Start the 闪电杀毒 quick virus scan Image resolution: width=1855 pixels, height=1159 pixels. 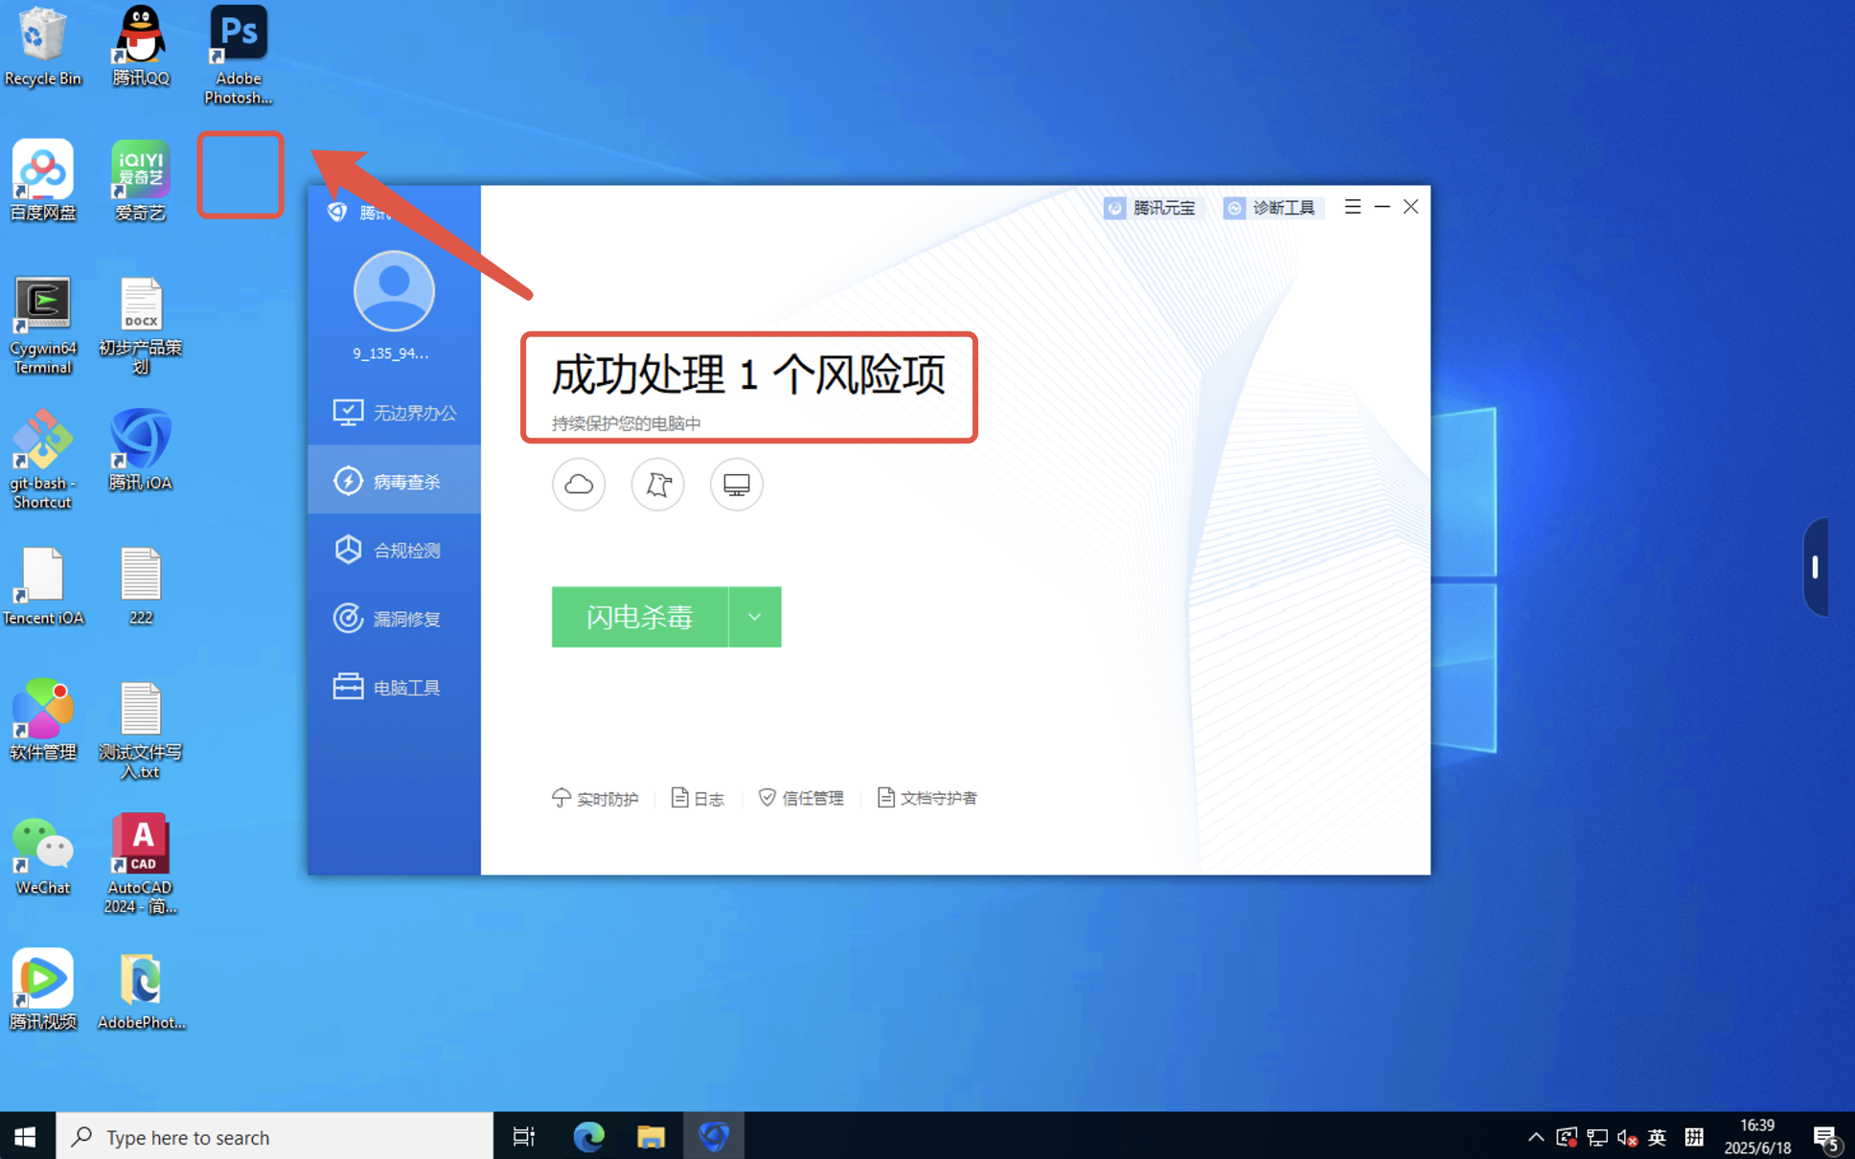pyautogui.click(x=639, y=617)
